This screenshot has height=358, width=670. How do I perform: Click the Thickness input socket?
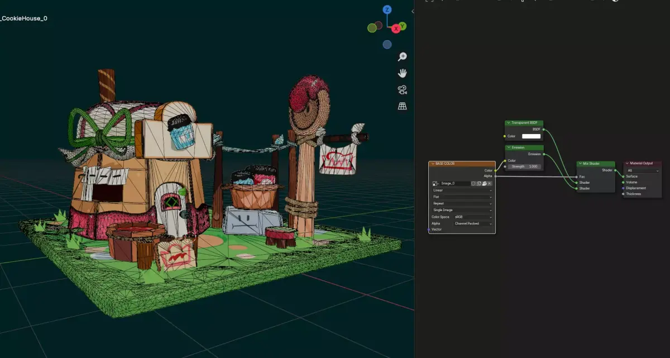[623, 194]
